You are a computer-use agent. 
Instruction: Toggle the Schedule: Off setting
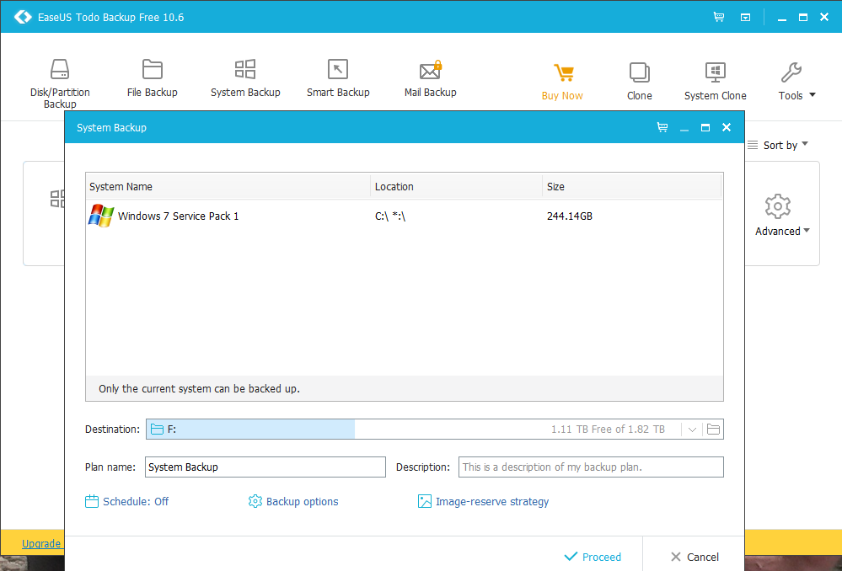[127, 501]
